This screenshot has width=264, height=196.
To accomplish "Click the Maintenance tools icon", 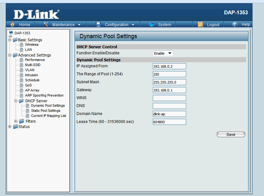I will (46, 24).
